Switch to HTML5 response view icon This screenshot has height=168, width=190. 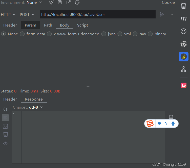pos(6,135)
